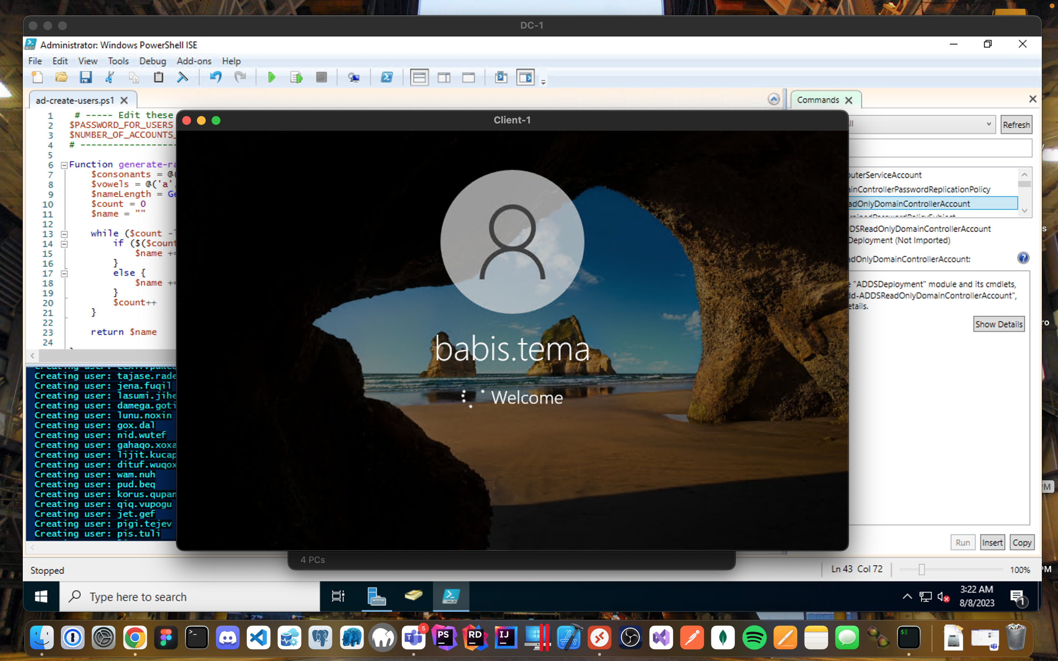This screenshot has width=1058, height=661.
Task: Launch PowerShell.exe from the toolbar
Action: coord(386,77)
